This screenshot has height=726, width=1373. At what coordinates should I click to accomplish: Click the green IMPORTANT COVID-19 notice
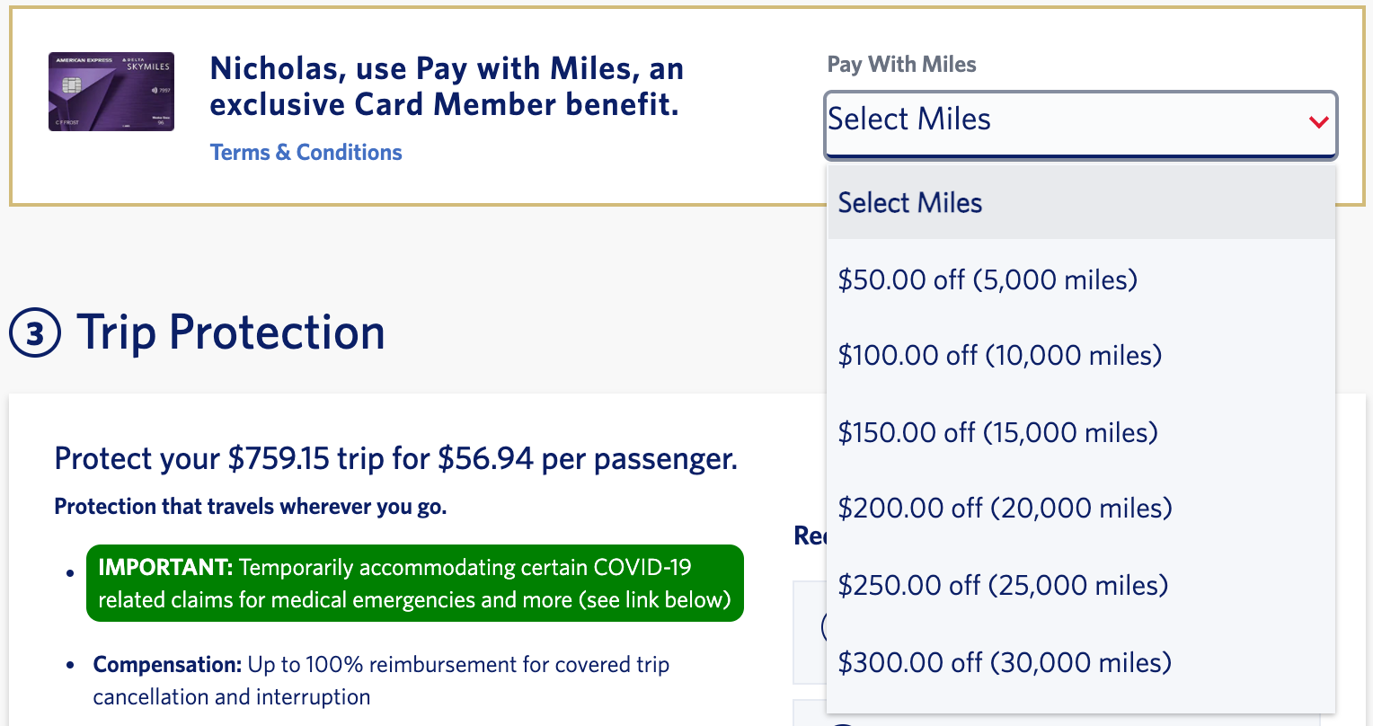point(414,583)
